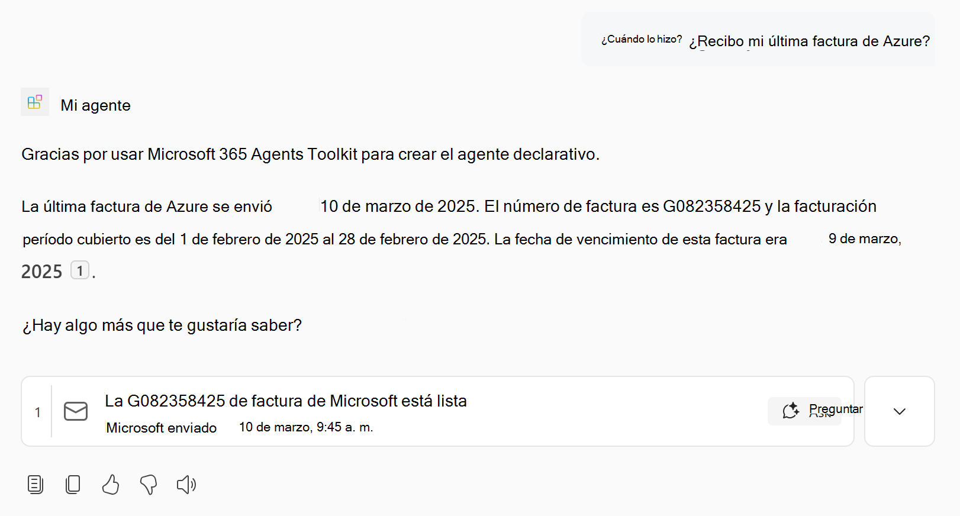
Task: Read the response aloud with the speaker icon
Action: click(186, 484)
